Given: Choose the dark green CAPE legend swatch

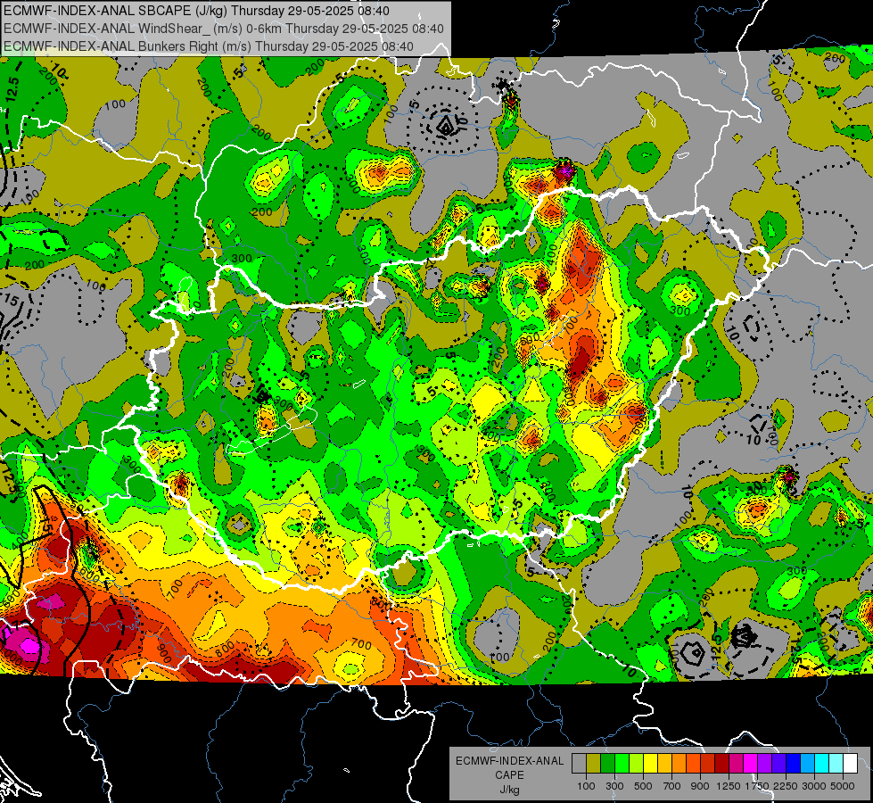Looking at the screenshot, I should coord(607,763).
